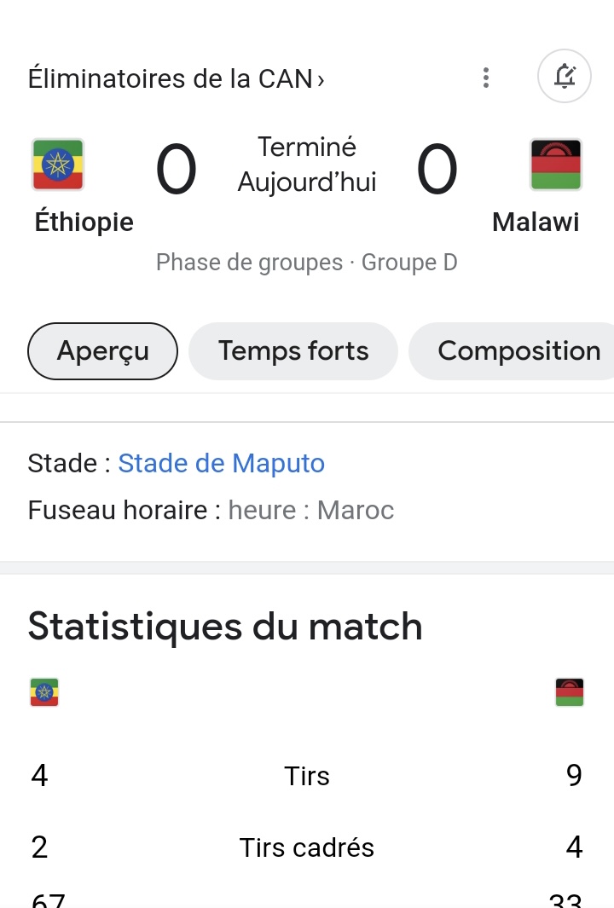Open the Stade de Maputo link
The height and width of the screenshot is (908, 614).
click(x=221, y=463)
